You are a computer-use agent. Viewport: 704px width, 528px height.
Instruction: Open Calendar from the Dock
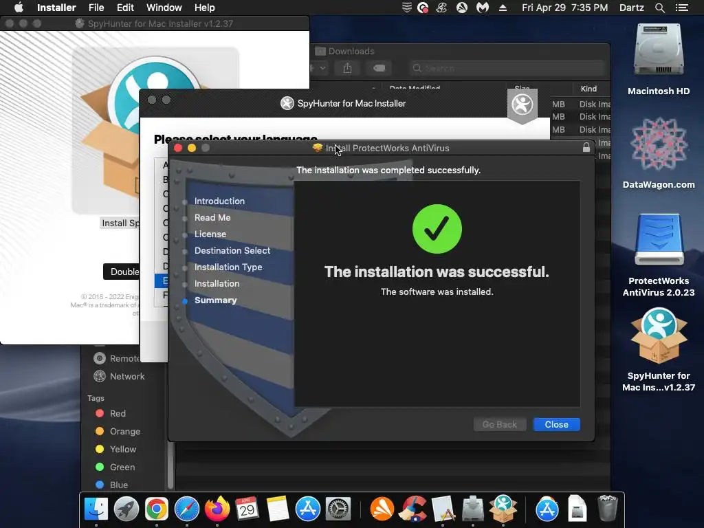(247, 509)
